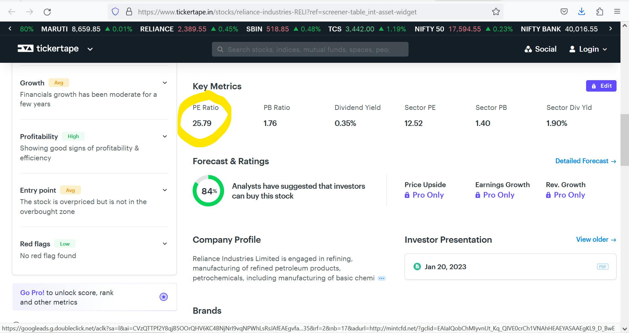Click the PE Ratio value 25.79
The height and width of the screenshot is (333, 629).
pos(202,123)
